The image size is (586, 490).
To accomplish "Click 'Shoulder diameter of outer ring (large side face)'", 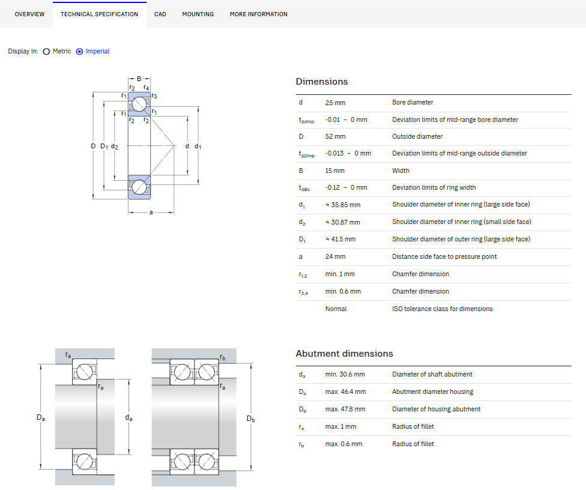I will click(x=461, y=239).
